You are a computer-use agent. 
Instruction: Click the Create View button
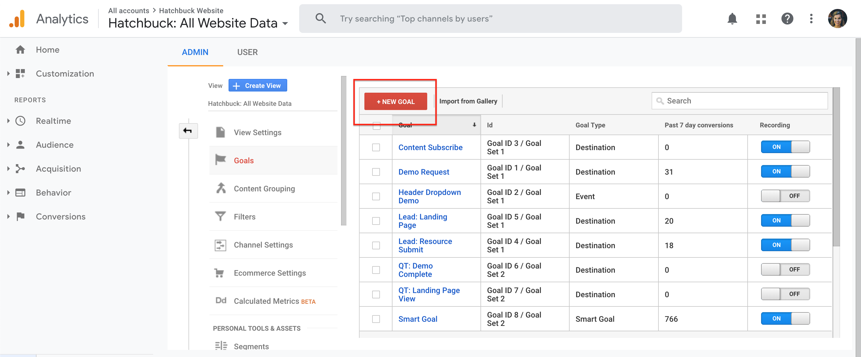click(258, 86)
